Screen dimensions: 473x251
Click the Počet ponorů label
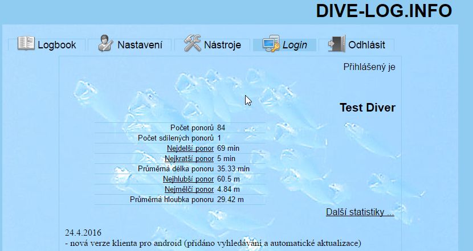click(x=192, y=127)
